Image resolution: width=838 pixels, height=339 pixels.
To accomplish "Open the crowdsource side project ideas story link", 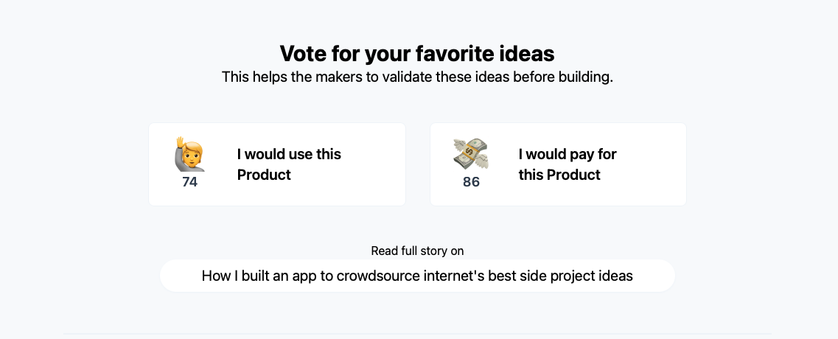I will click(x=417, y=276).
